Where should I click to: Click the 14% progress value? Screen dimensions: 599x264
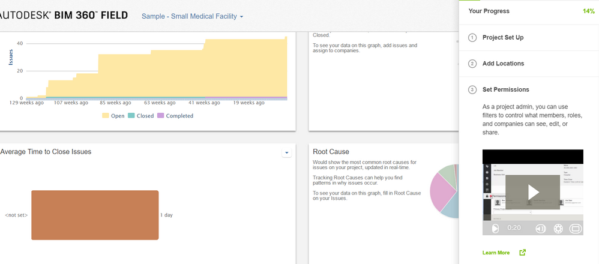coord(589,11)
